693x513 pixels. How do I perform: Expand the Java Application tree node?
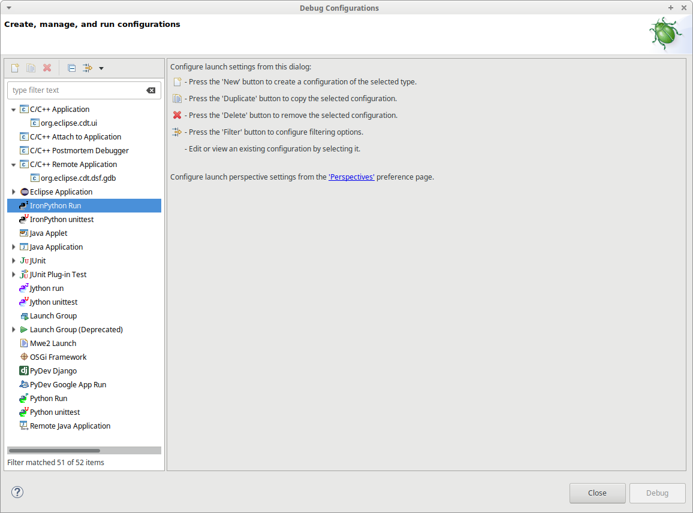13,247
